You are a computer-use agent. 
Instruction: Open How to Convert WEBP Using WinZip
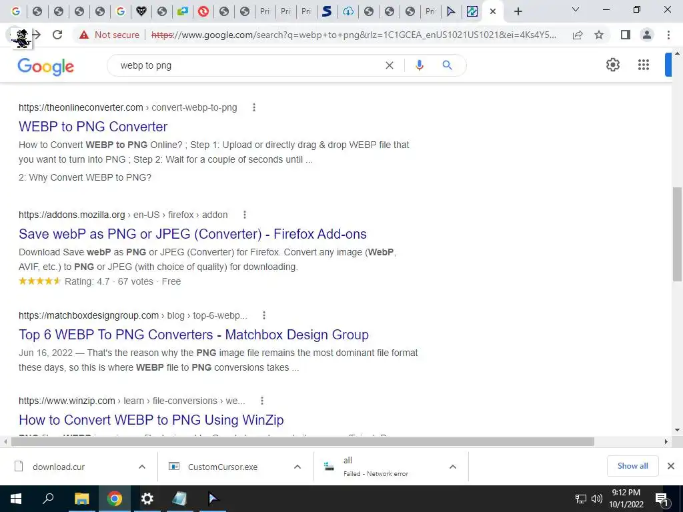coord(151,420)
